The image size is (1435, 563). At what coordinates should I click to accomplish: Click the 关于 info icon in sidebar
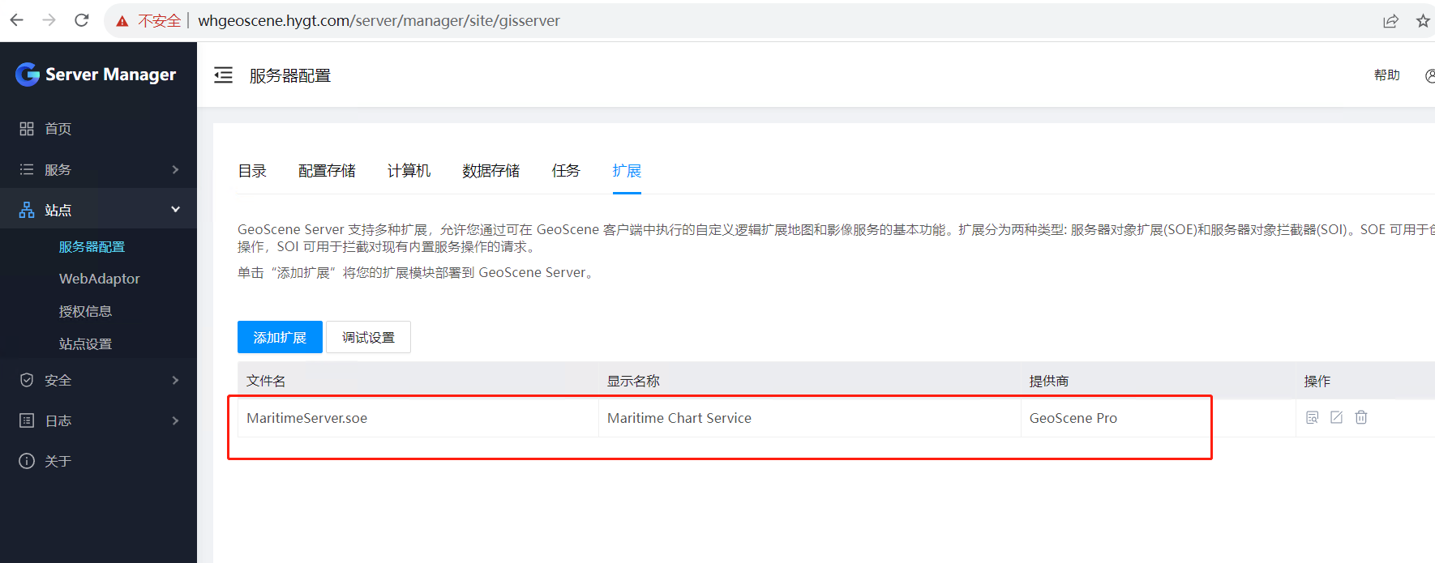click(27, 461)
